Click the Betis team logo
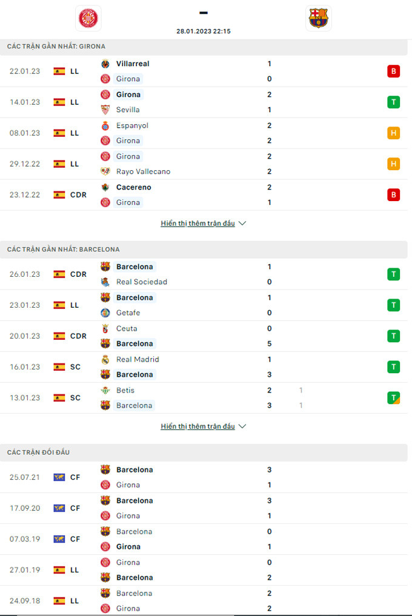 point(105,390)
